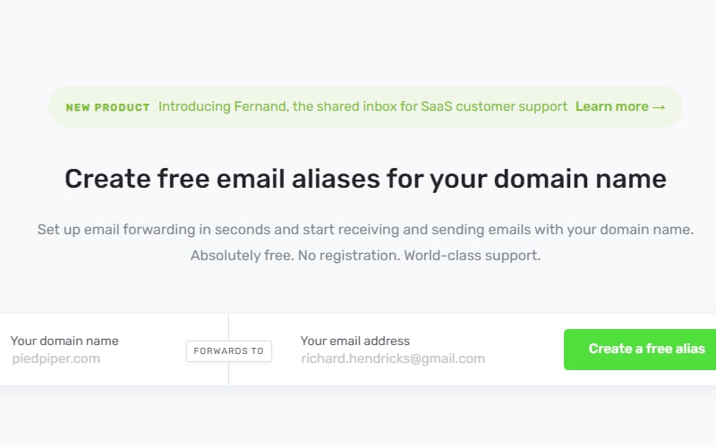Screen dimensions: 716x447
Task: Click the arrow icon after Learn more
Action: 659,107
